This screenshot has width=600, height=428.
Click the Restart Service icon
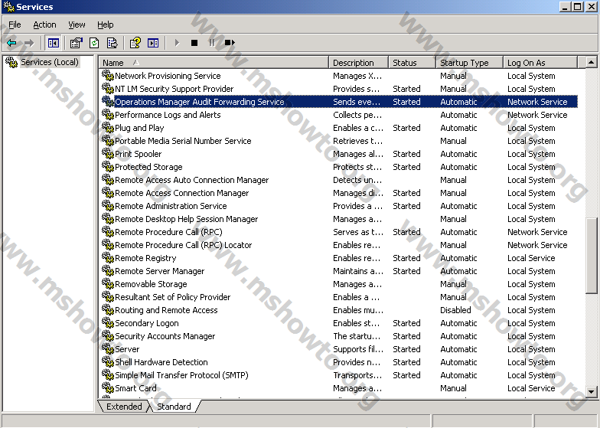(x=230, y=43)
